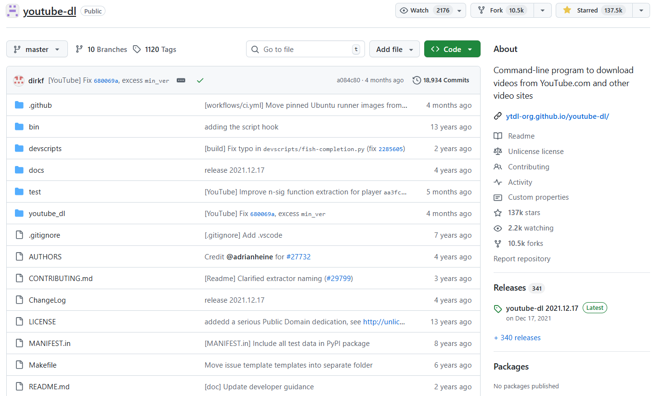
Task: Click the @adrianheine mention in AUTHORS row
Action: click(250, 257)
